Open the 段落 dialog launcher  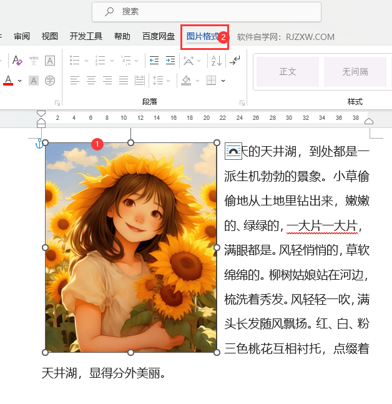tap(242, 103)
